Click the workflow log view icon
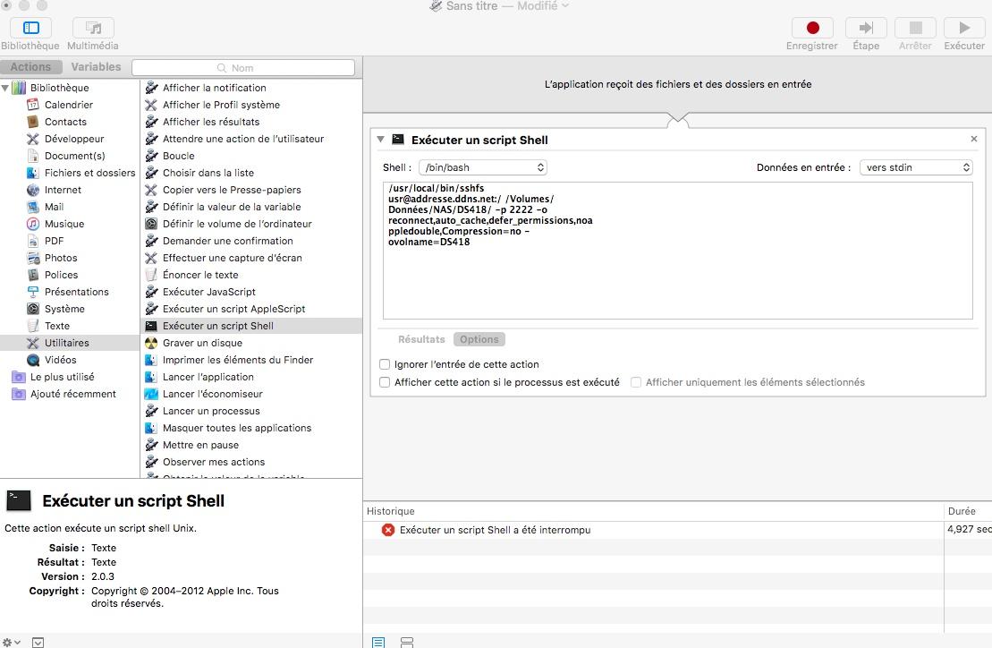Viewport: 992px width, 648px height. coord(378,642)
